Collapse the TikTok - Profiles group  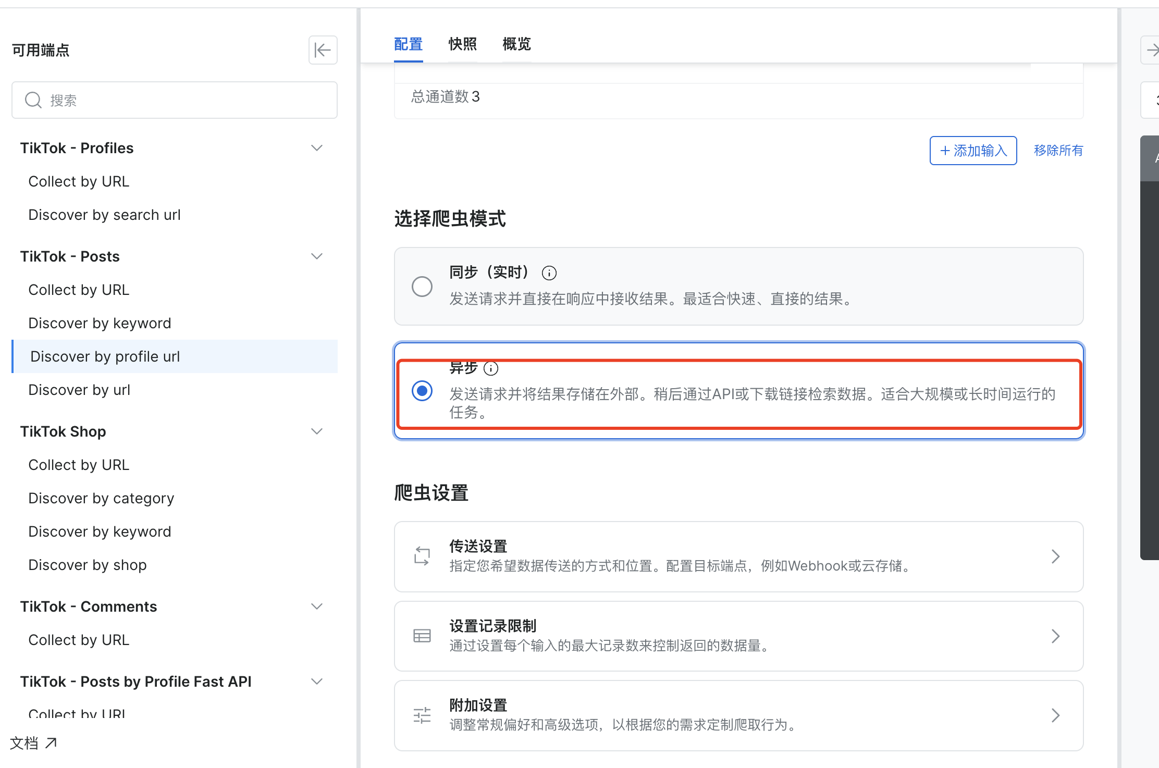[x=316, y=148]
